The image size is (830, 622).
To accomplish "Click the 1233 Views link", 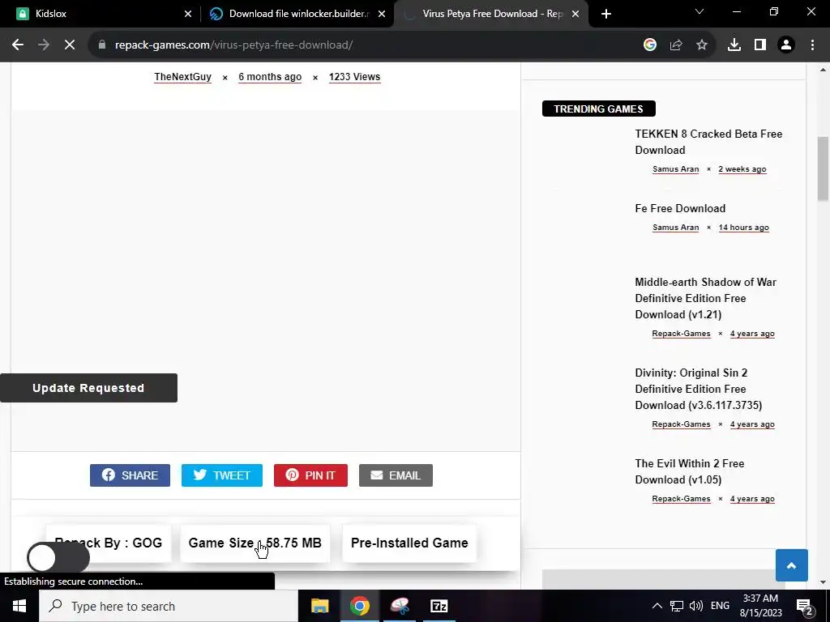I will click(x=355, y=77).
